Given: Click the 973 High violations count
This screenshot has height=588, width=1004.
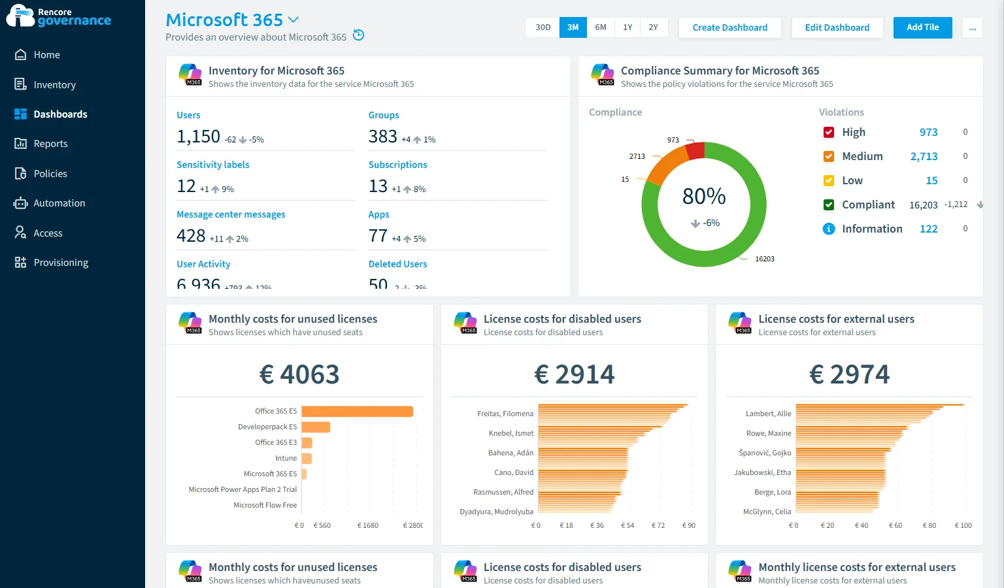Looking at the screenshot, I should pyautogui.click(x=929, y=132).
